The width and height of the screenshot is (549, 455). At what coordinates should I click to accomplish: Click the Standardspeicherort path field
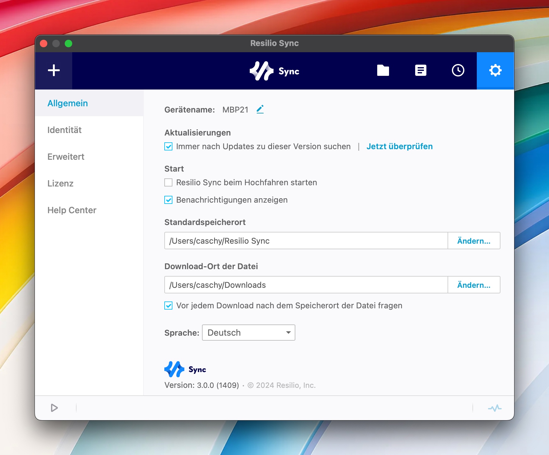(306, 241)
